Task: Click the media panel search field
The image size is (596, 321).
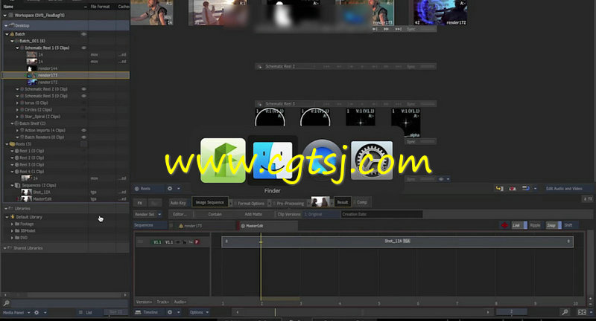Action: point(69,303)
